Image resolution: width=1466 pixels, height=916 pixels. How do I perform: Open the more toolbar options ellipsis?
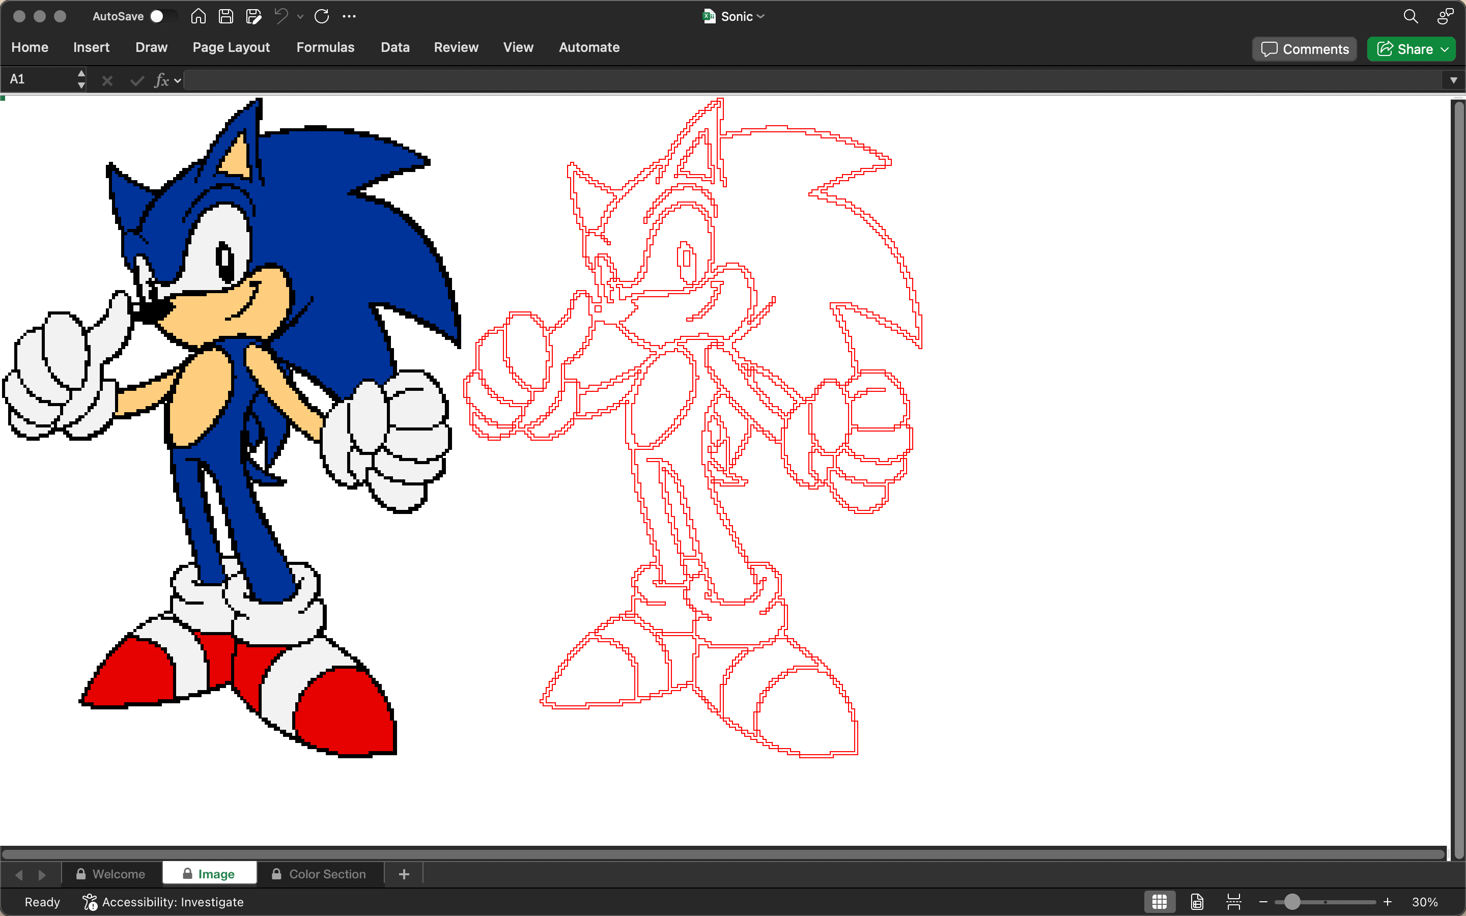pyautogui.click(x=349, y=16)
